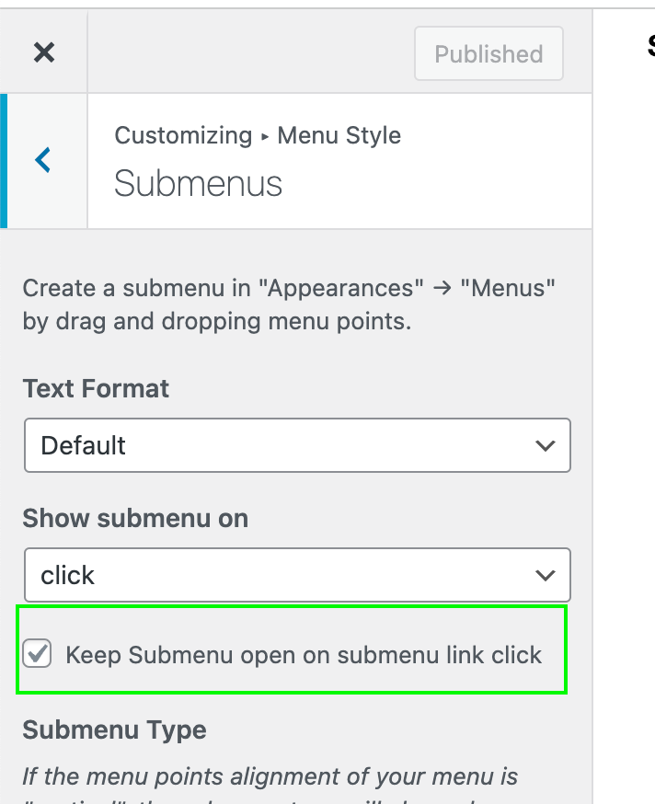Select the Customizing breadcrumb item

(x=183, y=135)
